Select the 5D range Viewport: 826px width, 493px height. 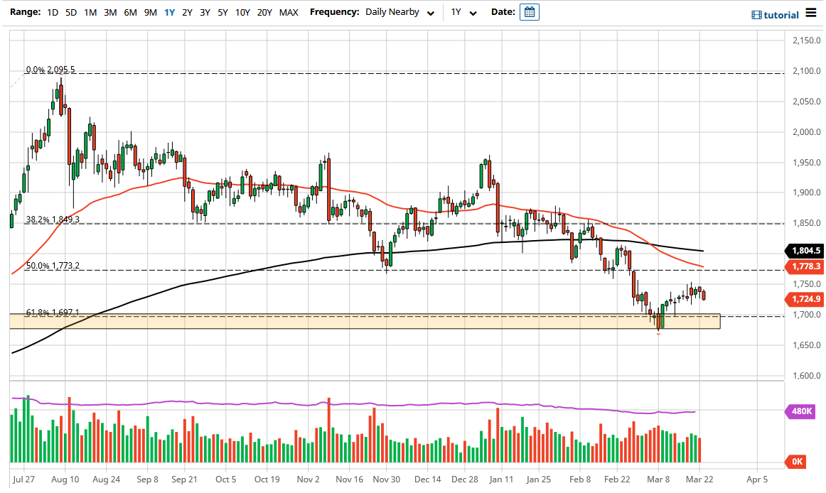tap(71, 12)
